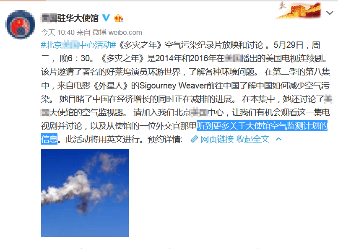Viewport: 338px width, 249px height.
Task: Open the smoke plume image thumbnail
Action: (85, 193)
